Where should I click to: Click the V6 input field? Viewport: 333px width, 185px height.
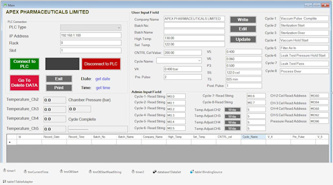coord(244,59)
